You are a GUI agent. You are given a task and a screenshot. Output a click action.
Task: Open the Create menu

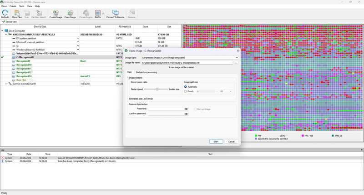pyautogui.click(x=13, y=6)
